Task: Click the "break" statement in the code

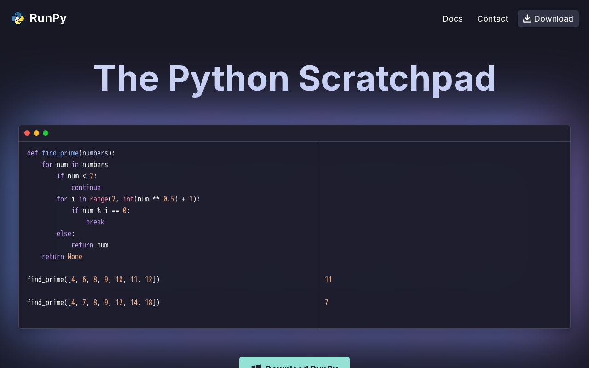Action: [95, 222]
